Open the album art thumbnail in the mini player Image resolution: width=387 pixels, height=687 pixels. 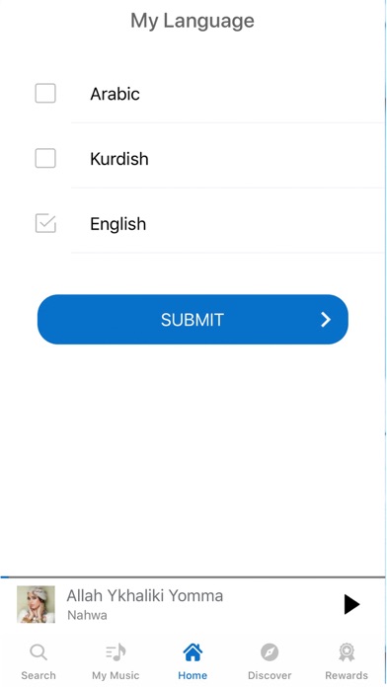coord(36,604)
